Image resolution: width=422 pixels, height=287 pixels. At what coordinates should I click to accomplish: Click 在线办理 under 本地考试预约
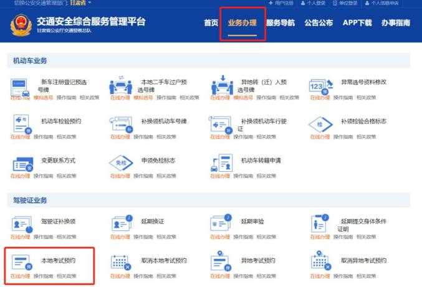click(x=20, y=276)
